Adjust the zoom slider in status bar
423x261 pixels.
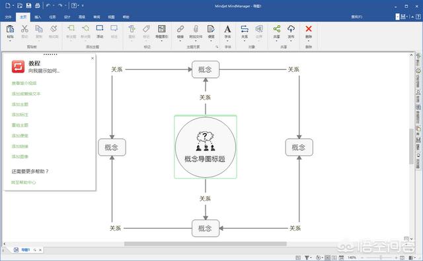381,258
